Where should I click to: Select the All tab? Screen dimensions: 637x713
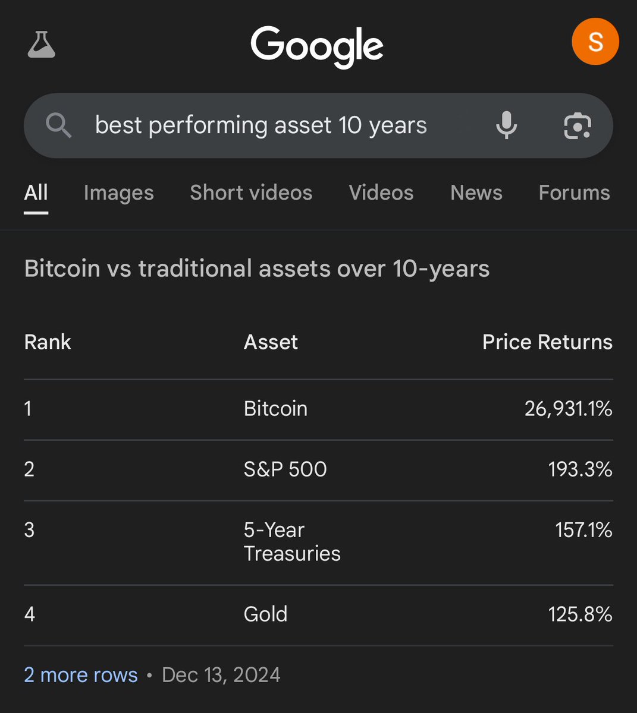coord(36,193)
